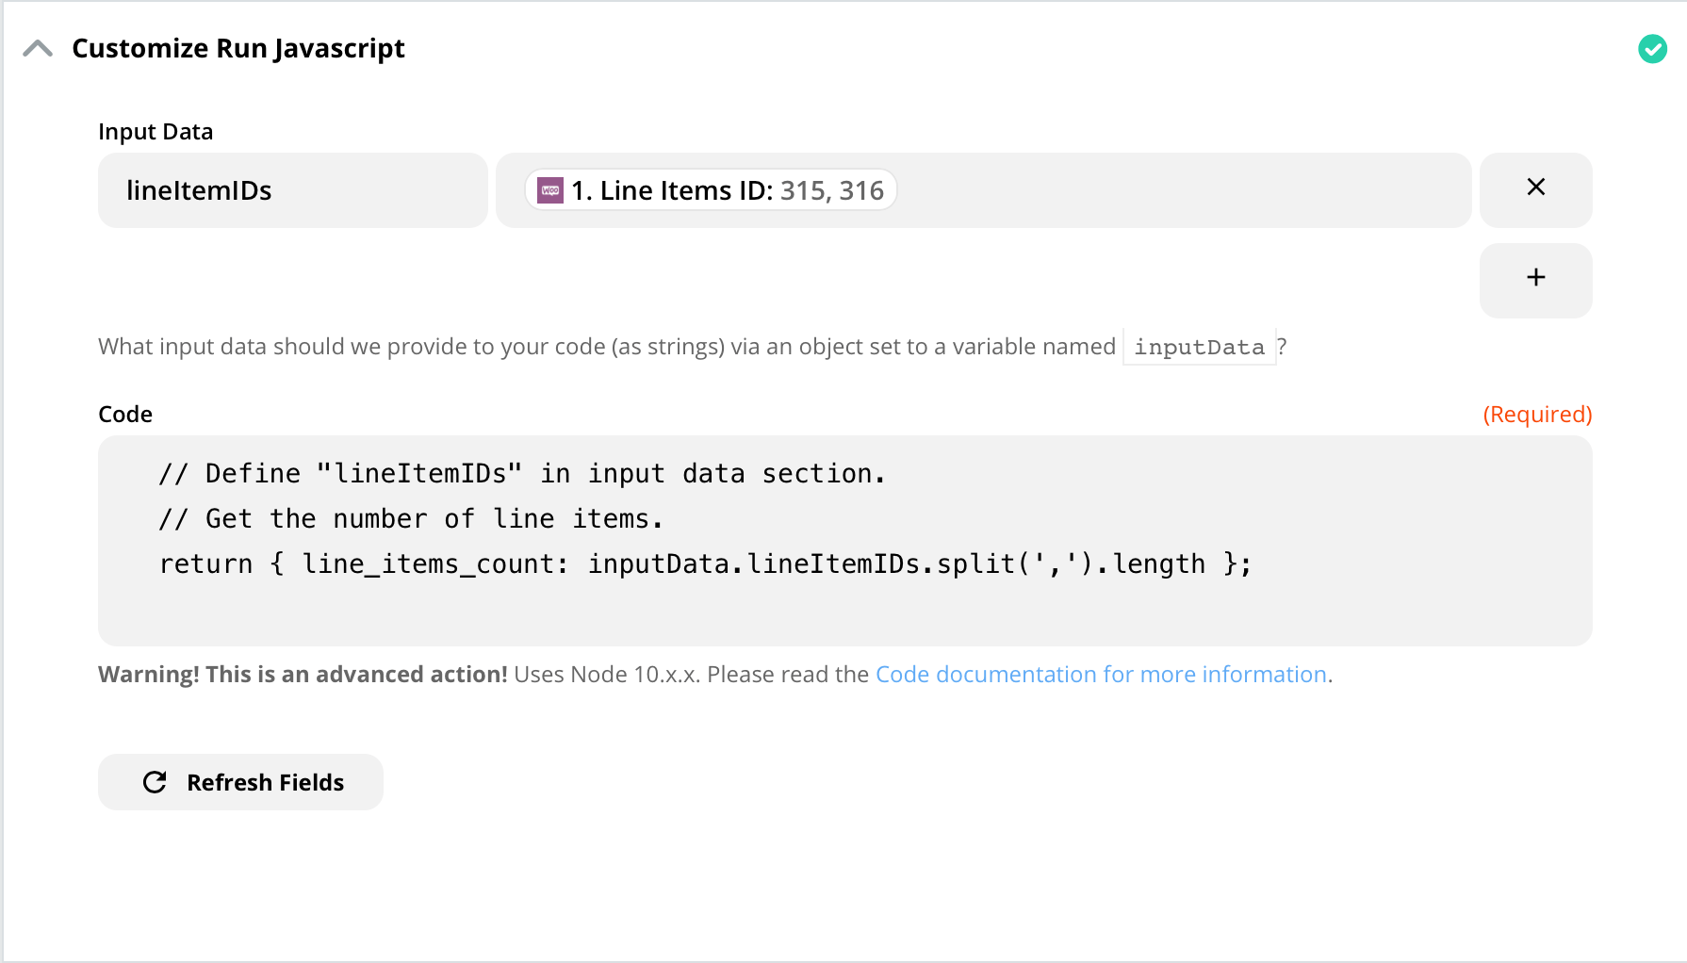Click the Code field label

125,415
